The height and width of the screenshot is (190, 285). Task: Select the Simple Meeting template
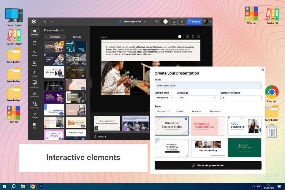[x=208, y=148]
